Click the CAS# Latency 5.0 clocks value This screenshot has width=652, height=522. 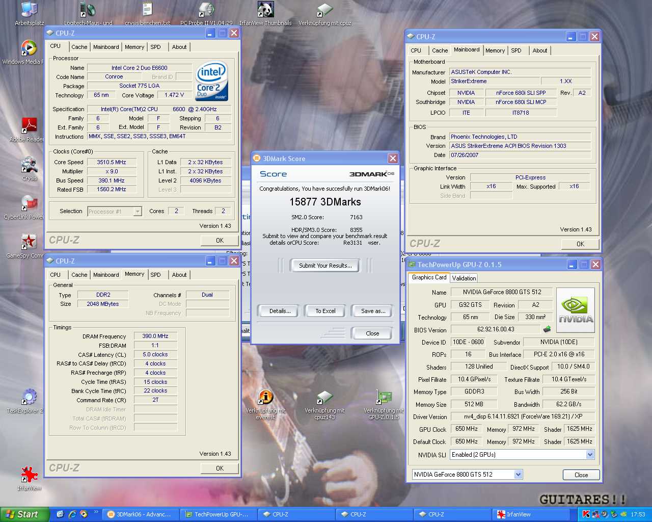click(x=155, y=355)
